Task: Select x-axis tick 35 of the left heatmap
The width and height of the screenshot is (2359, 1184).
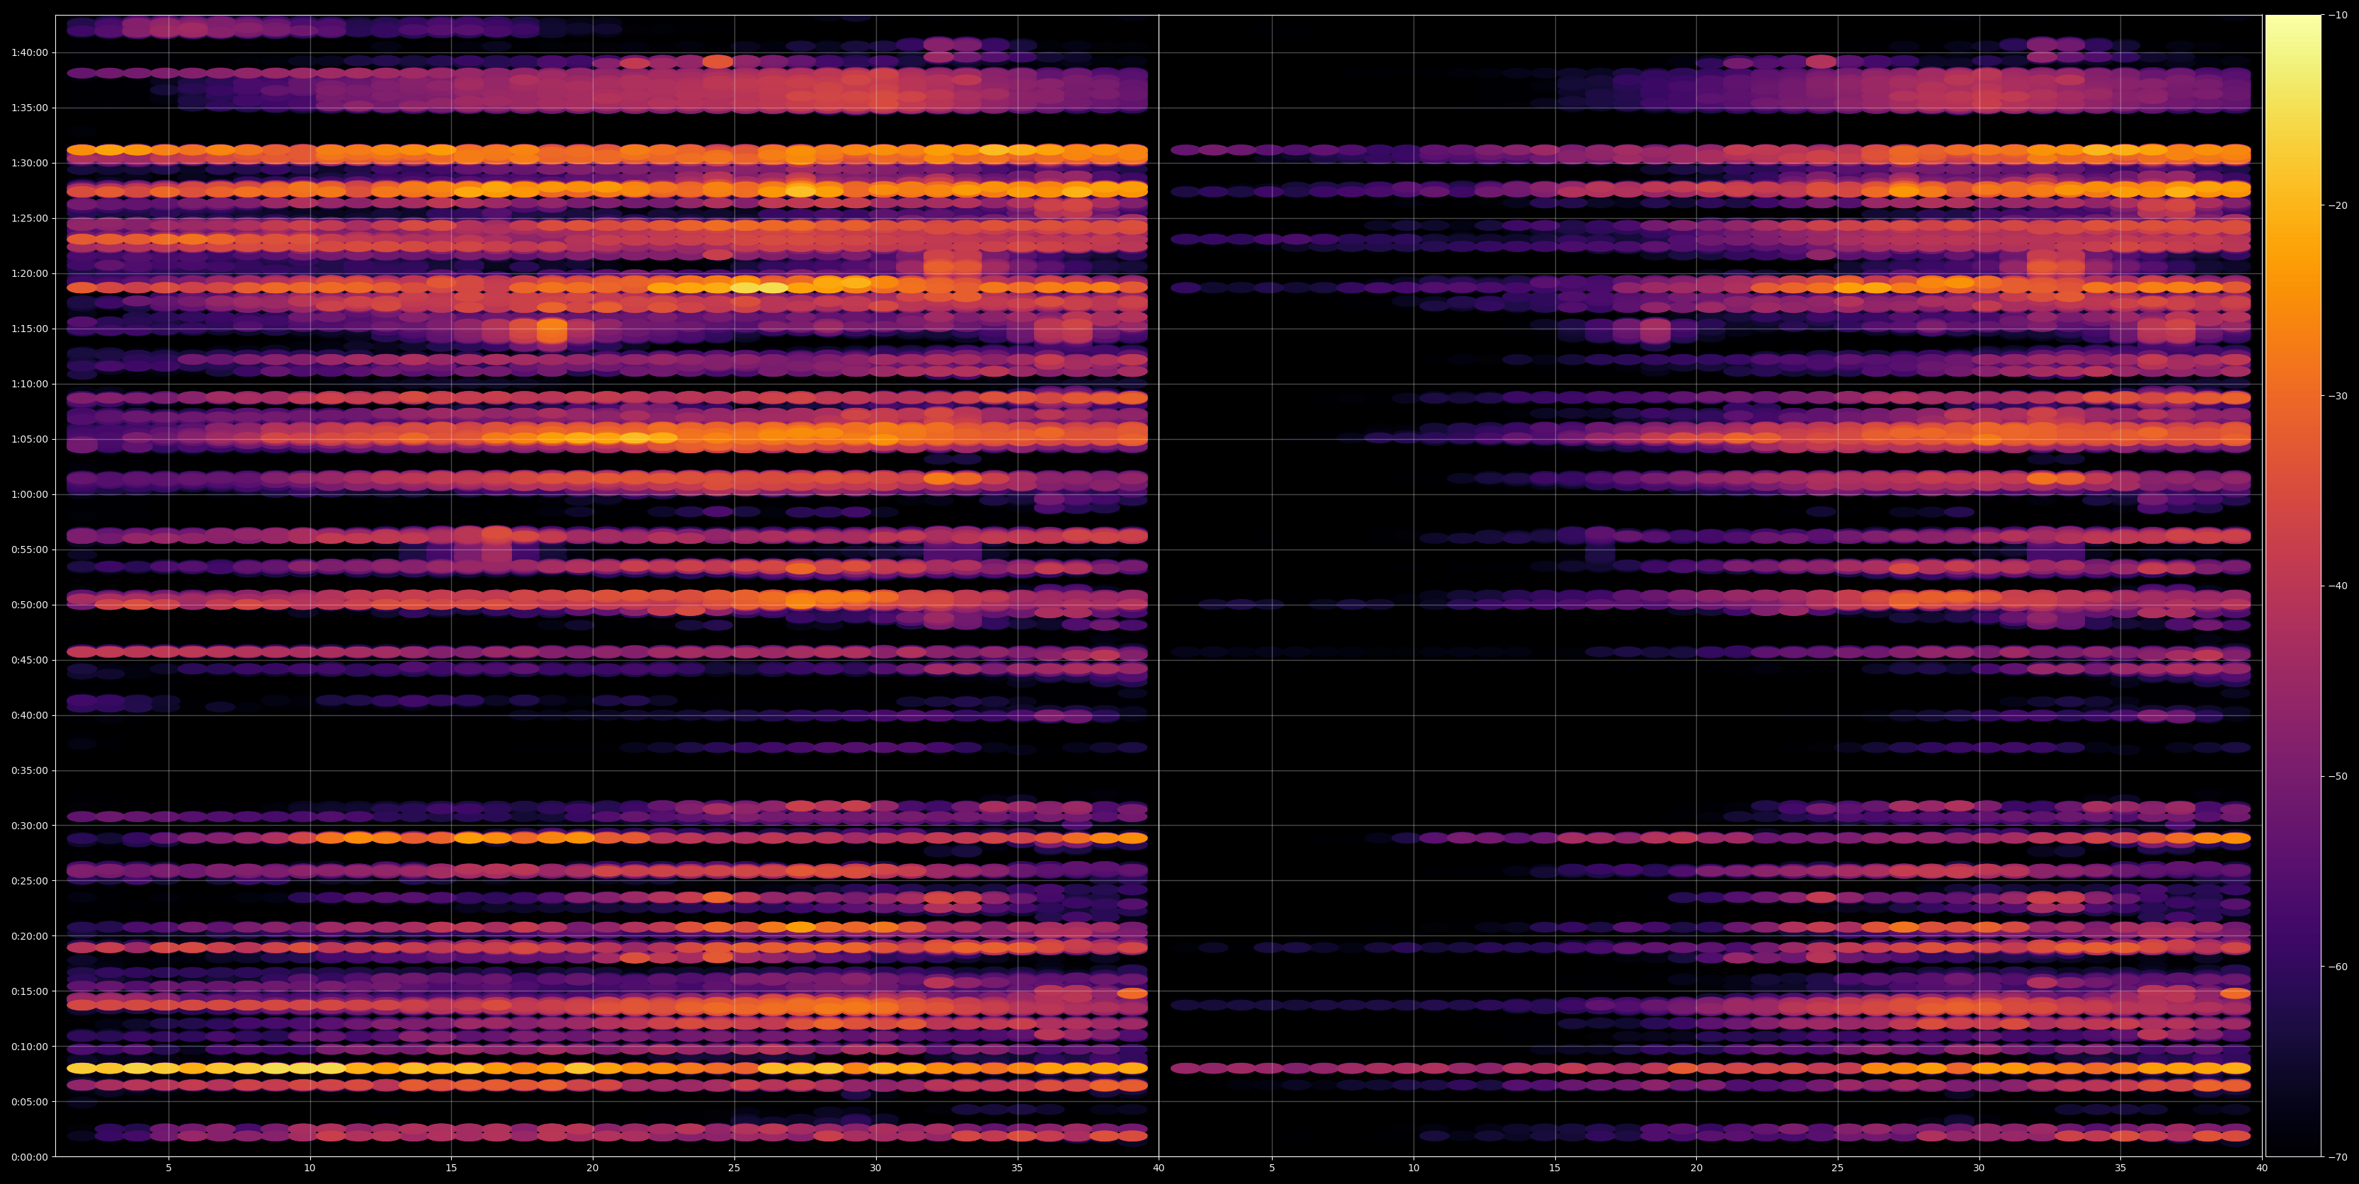Action: click(1018, 1168)
